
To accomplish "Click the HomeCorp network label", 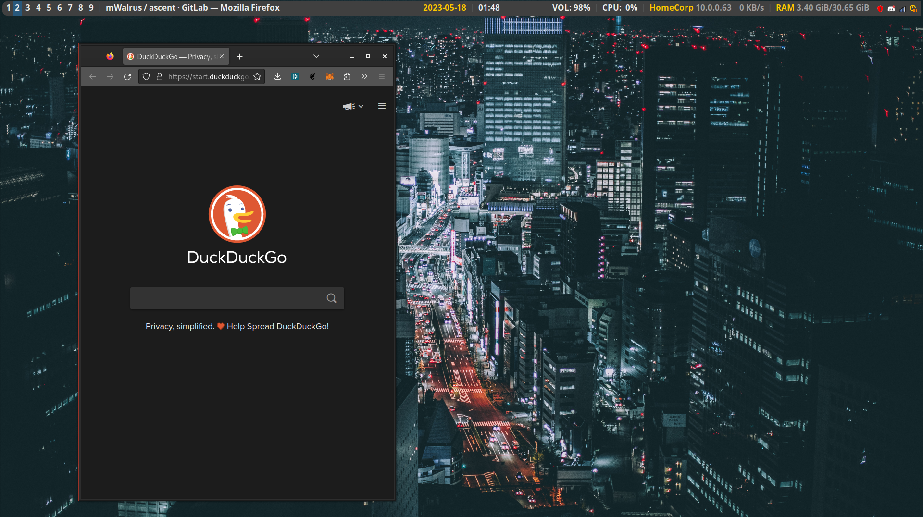I will 671,8.
